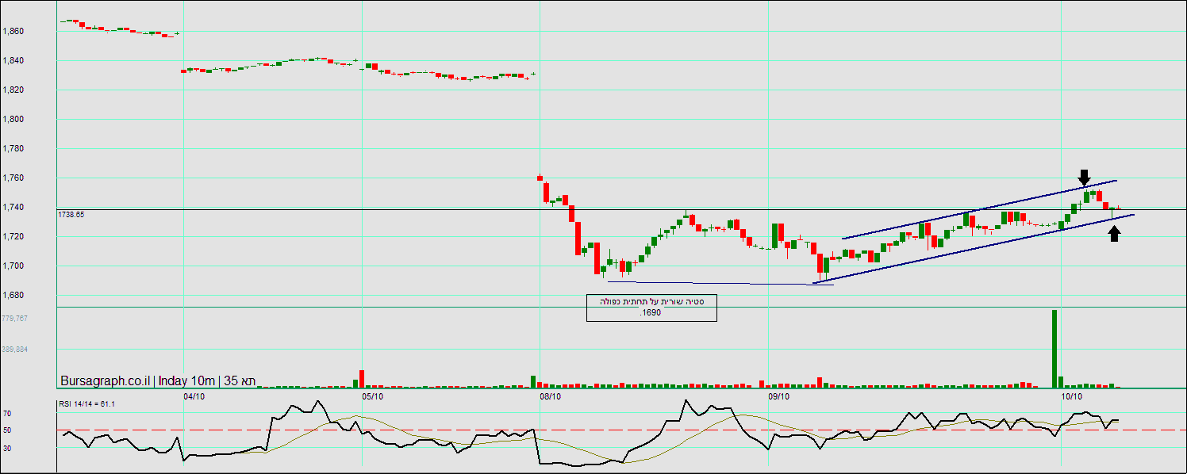Click the first red candle on 08/10 gap
This screenshot has width=1187, height=474.
(540, 178)
